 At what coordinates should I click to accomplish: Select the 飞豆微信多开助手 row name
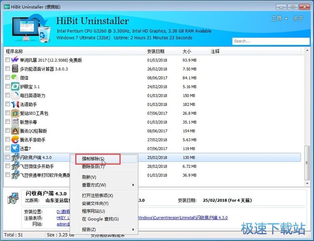point(37,166)
